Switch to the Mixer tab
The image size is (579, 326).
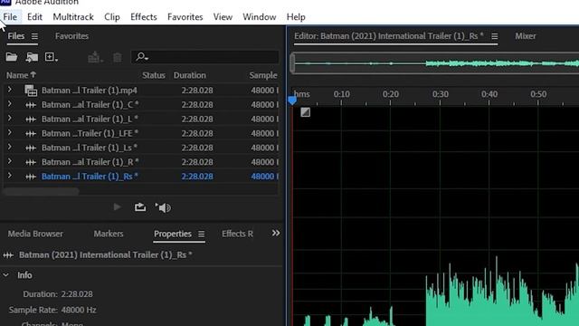pyautogui.click(x=526, y=36)
